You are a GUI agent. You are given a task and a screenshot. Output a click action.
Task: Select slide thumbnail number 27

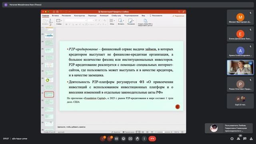(x=49, y=65)
